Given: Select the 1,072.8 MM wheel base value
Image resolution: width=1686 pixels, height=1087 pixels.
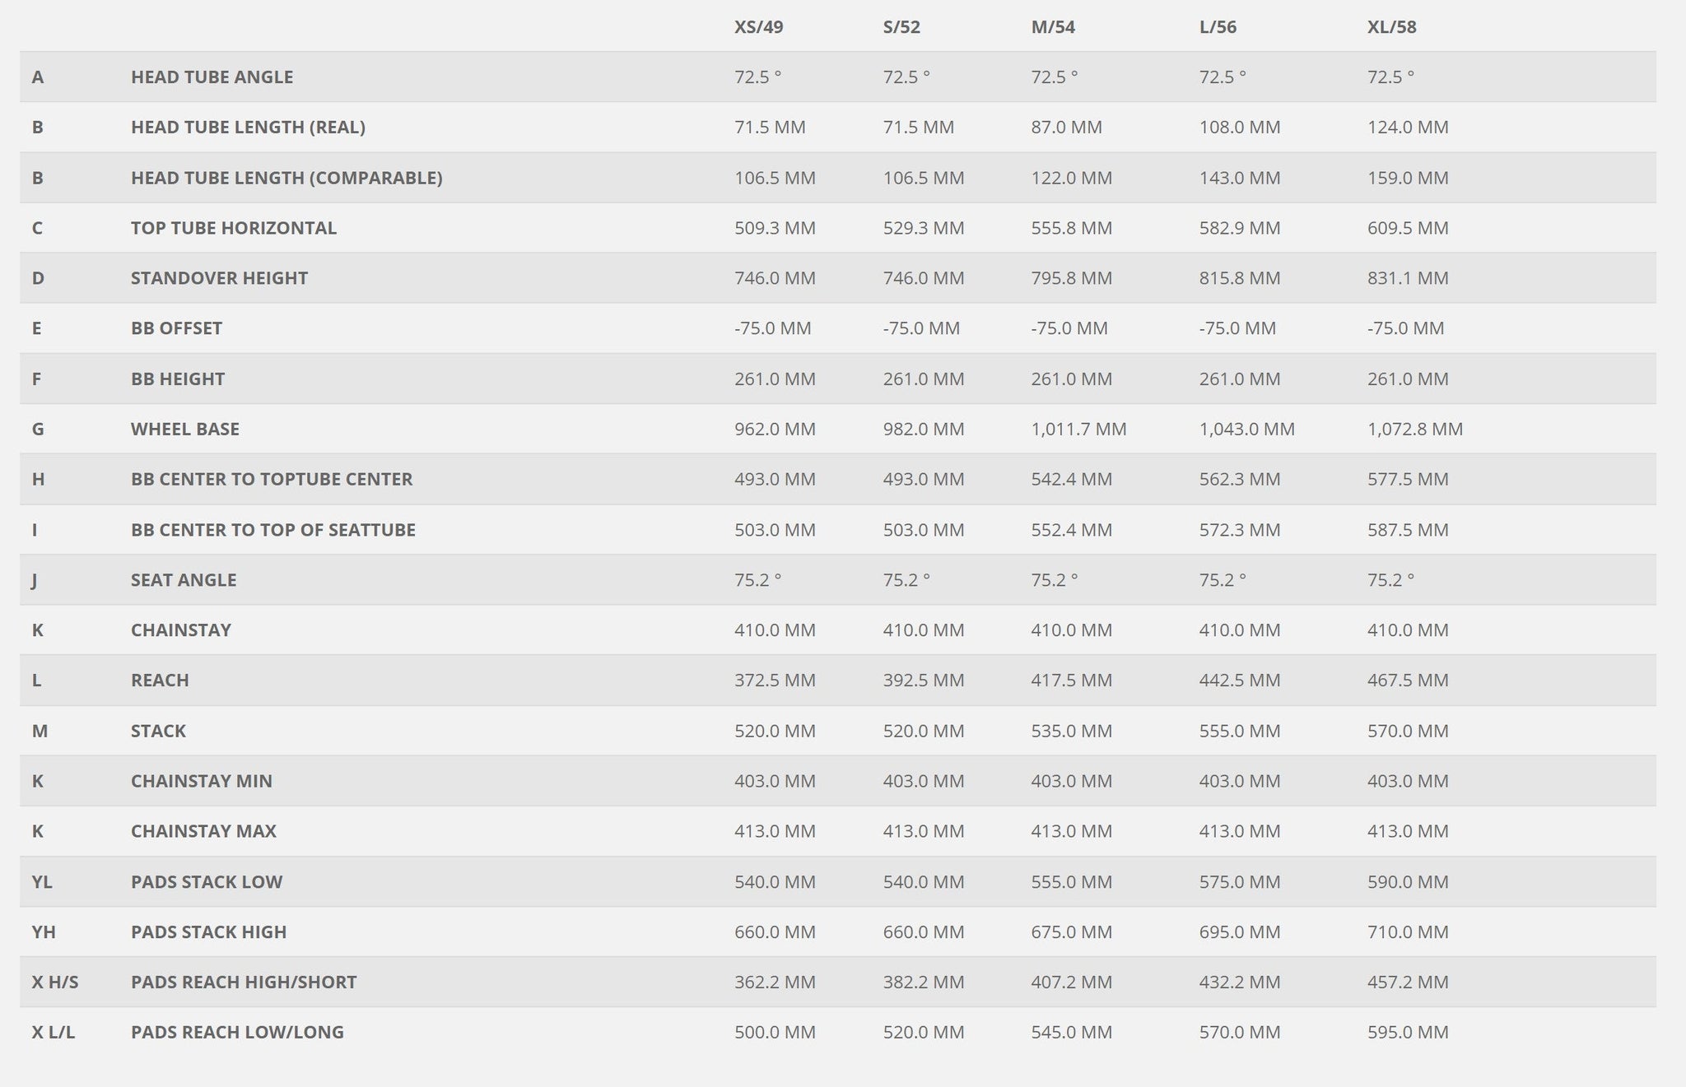Looking at the screenshot, I should 1415,429.
